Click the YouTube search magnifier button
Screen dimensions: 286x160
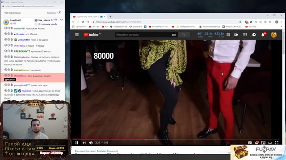tap(184, 35)
